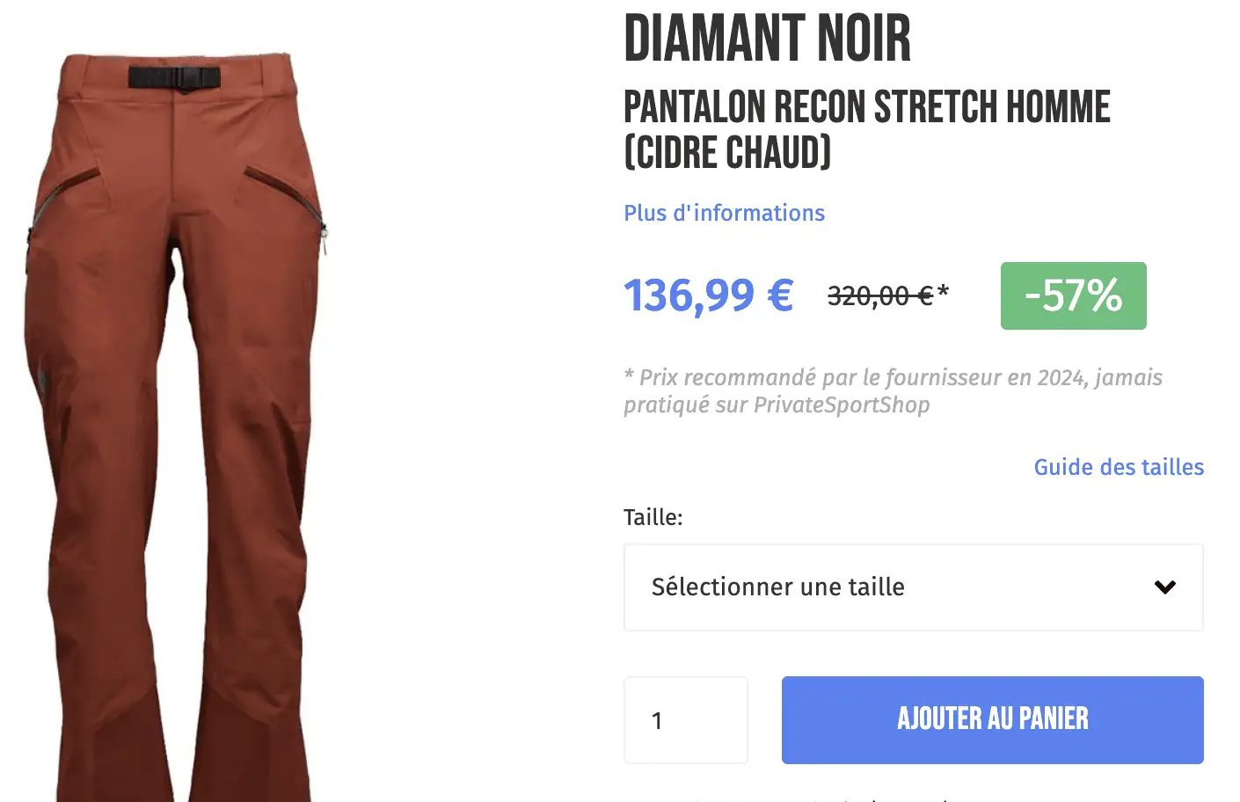1240x802 pixels.
Task: View the 'Guide des tailles' sizing guide
Action: [1118, 467]
